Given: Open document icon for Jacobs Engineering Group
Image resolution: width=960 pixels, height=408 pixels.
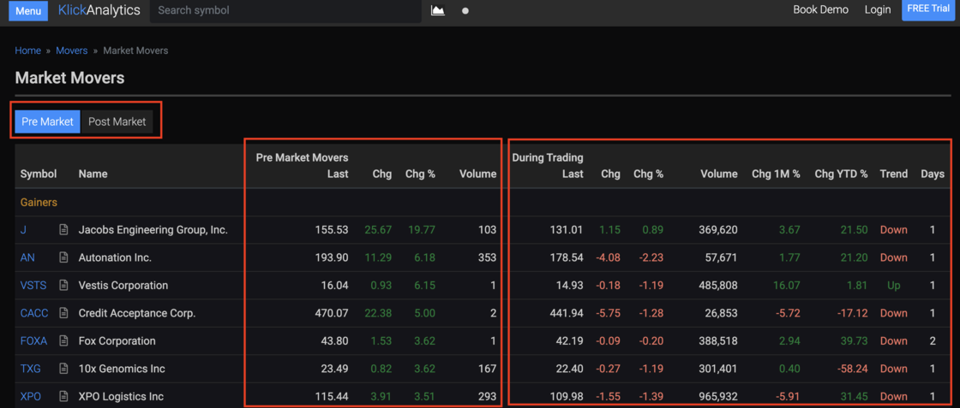Looking at the screenshot, I should click(63, 229).
